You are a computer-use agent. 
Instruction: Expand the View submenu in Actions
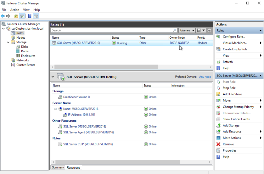[261, 56]
